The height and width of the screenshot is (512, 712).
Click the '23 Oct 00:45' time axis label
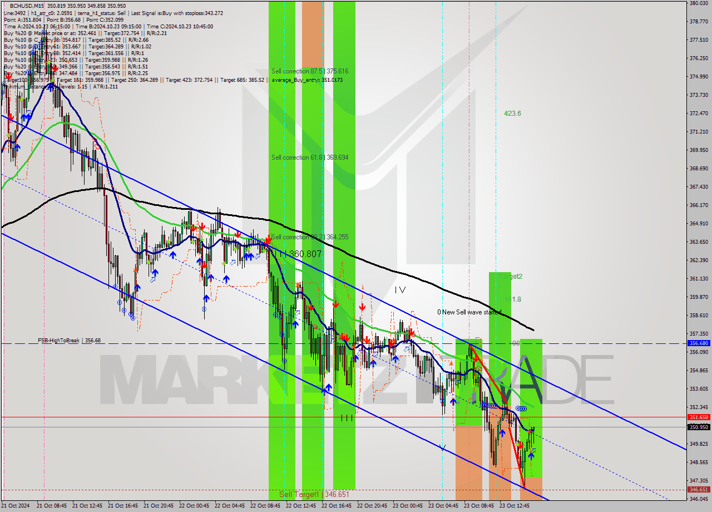click(x=408, y=506)
